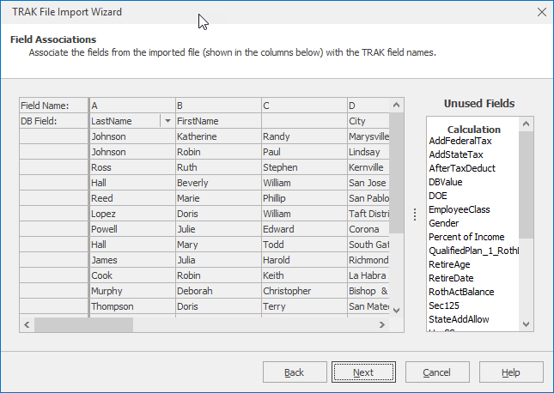554x393 pixels.
Task: Cancel the import wizard
Action: click(x=436, y=372)
